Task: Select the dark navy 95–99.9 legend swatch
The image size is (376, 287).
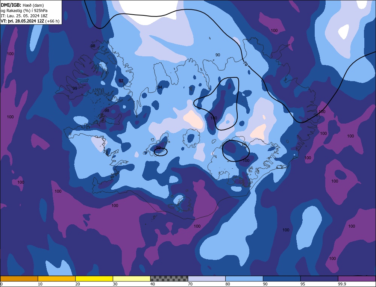Action: coord(319,278)
